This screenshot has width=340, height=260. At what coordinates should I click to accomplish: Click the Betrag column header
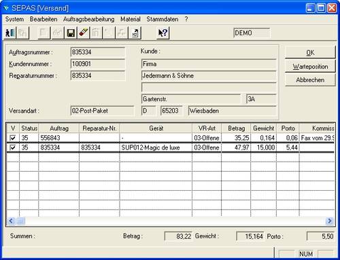[x=236, y=128]
